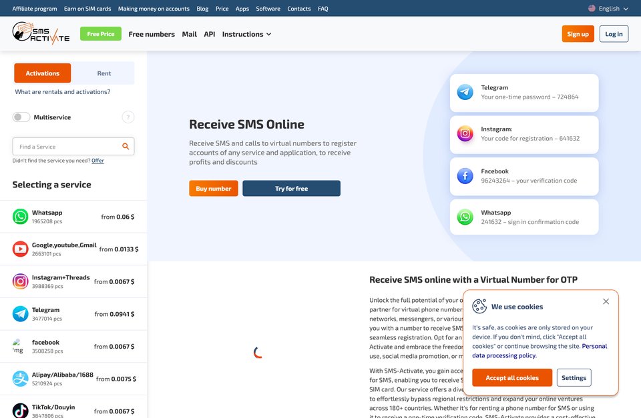Open the Price link in the top bar
Screen dimensions: 641x418
222,9
